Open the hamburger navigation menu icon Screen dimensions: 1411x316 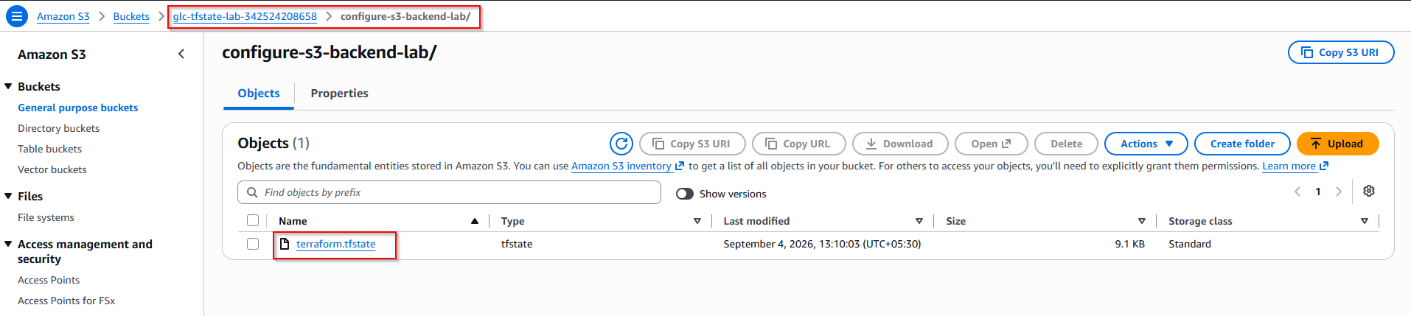(16, 16)
